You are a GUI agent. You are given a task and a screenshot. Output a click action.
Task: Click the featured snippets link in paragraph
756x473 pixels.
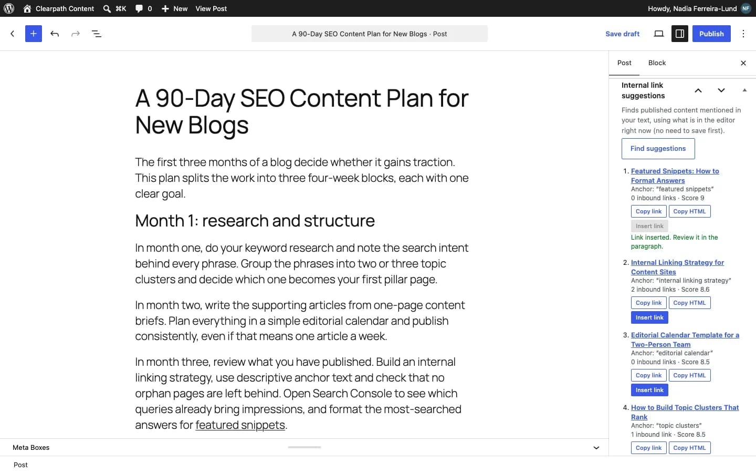tap(240, 425)
